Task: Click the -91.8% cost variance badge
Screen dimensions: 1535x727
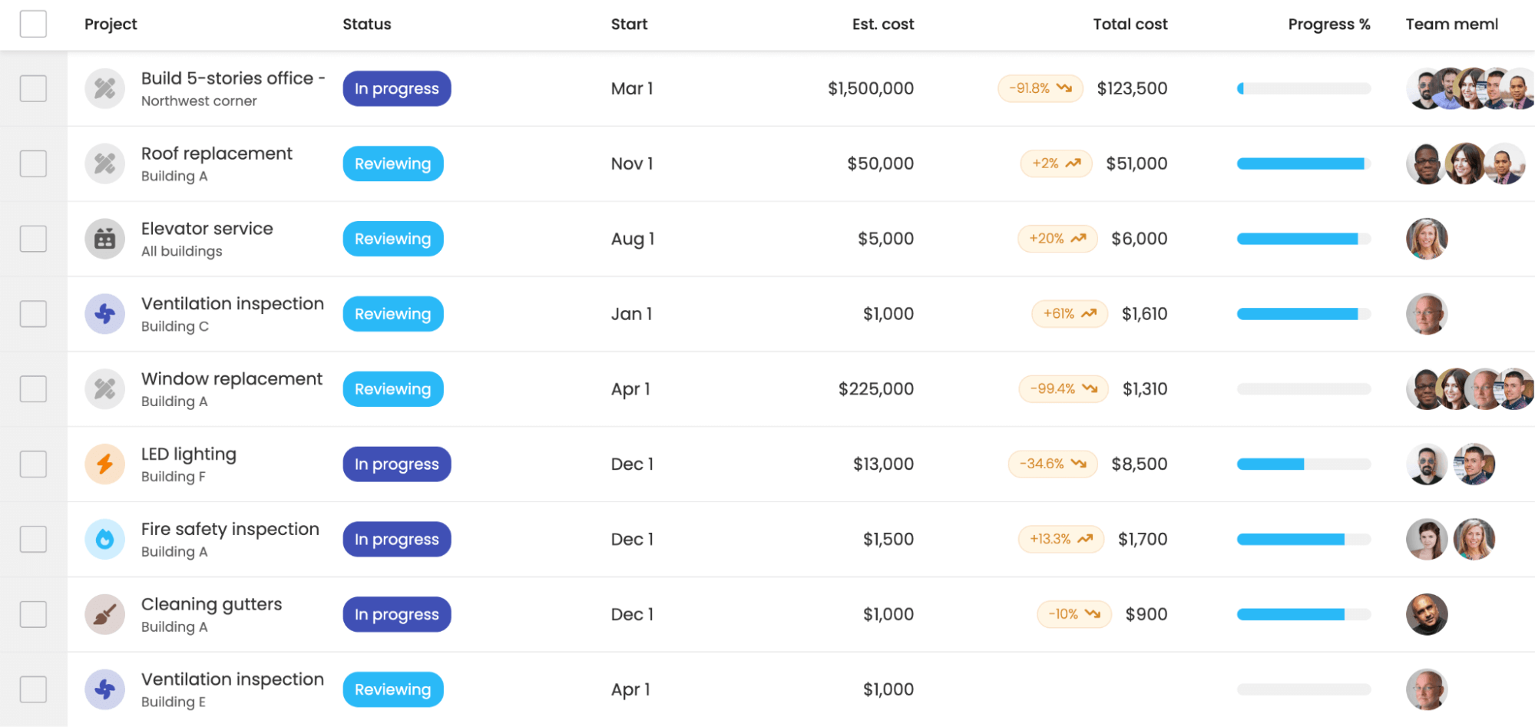Action: (1040, 88)
